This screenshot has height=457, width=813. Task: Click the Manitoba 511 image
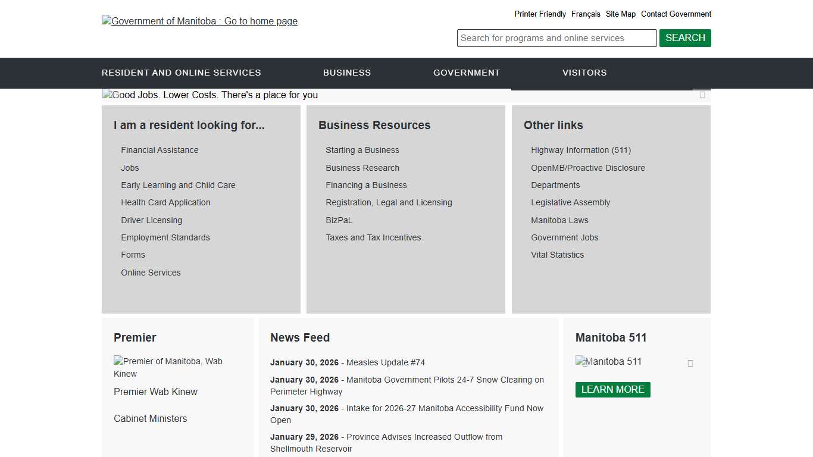tap(608, 361)
